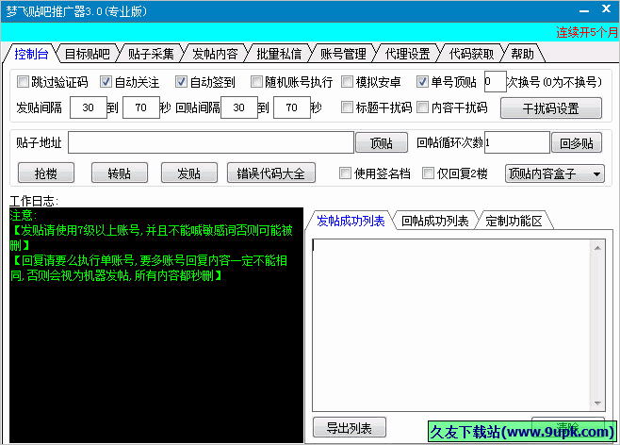Click the 导出列表 button
The image size is (620, 445).
click(x=350, y=428)
